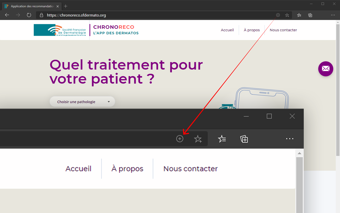Expand the 'Choisir une pathologie' dropdown
The height and width of the screenshot is (213, 340).
click(x=82, y=102)
